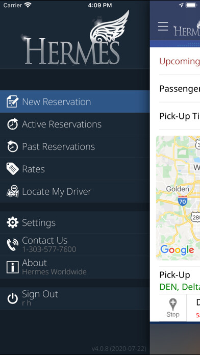Tap the Locate My Driver map icon
The height and width of the screenshot is (355, 200).
[12, 191]
